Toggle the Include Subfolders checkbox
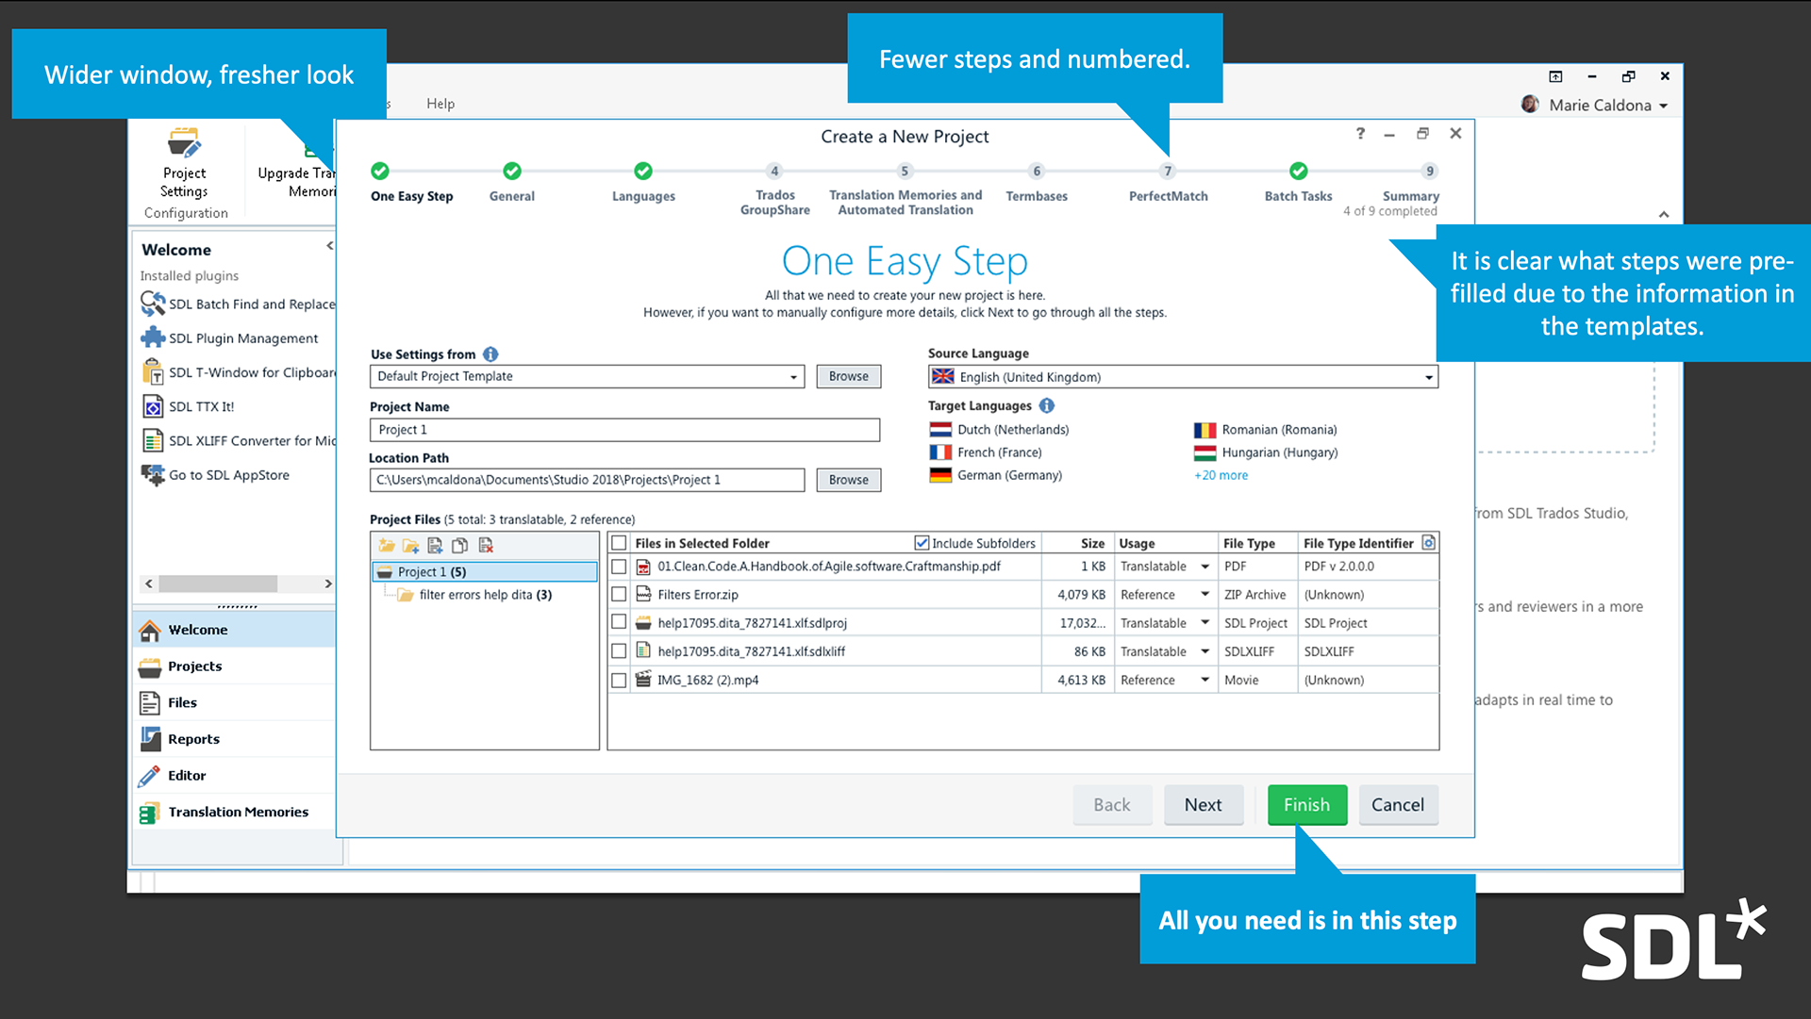 pyautogui.click(x=922, y=543)
